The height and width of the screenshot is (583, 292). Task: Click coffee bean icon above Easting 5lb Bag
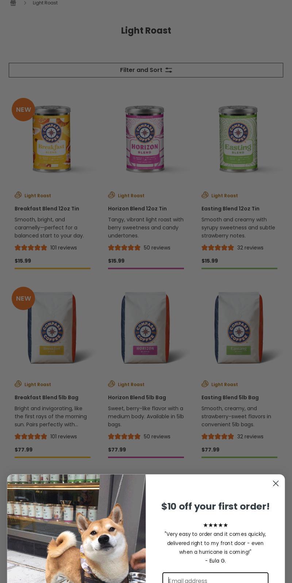pos(205,384)
